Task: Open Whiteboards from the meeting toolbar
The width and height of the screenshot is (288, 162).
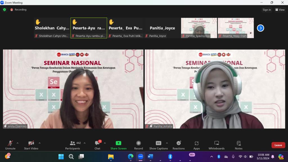Action: (x=217, y=145)
